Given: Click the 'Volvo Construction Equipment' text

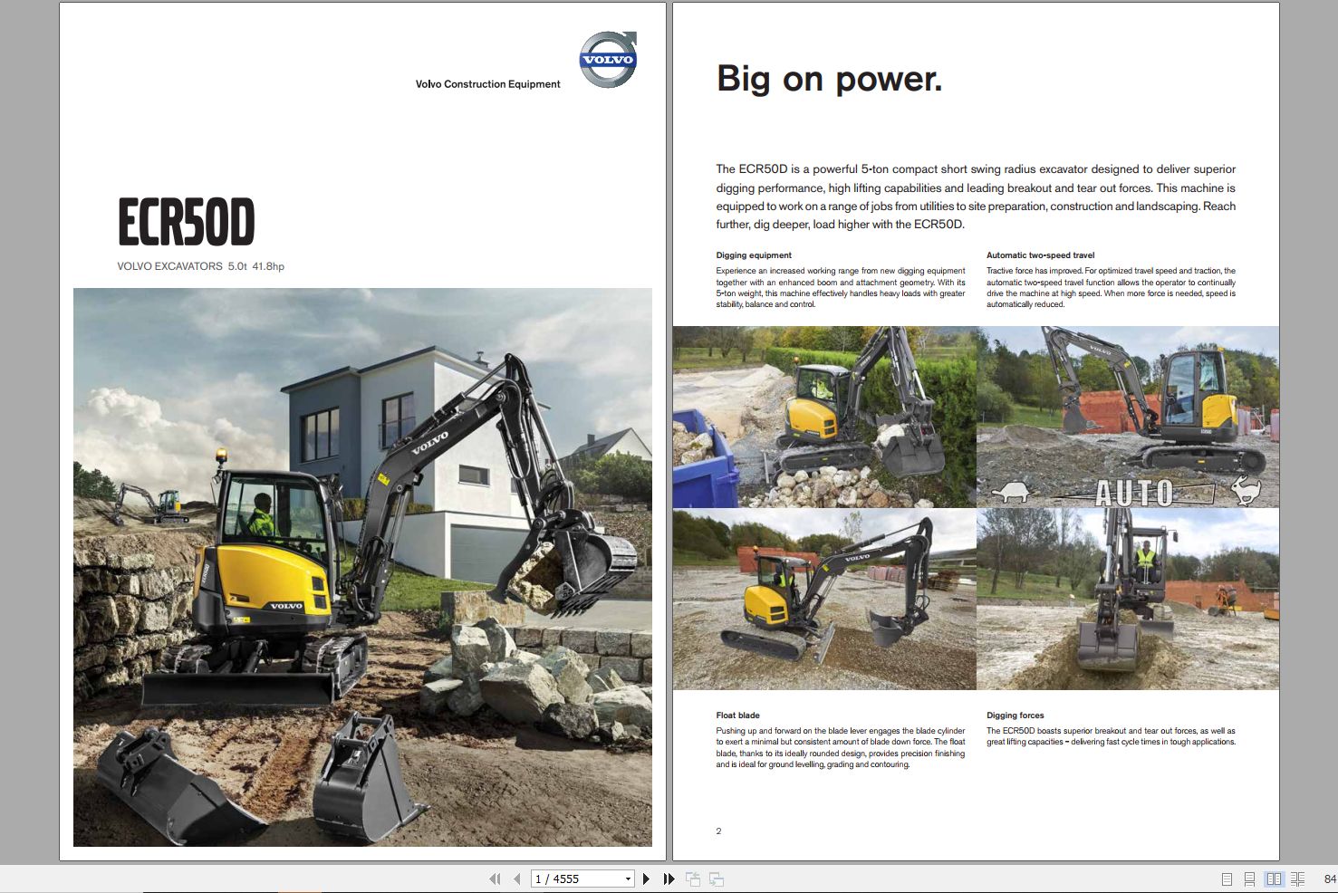Looking at the screenshot, I should tap(487, 84).
